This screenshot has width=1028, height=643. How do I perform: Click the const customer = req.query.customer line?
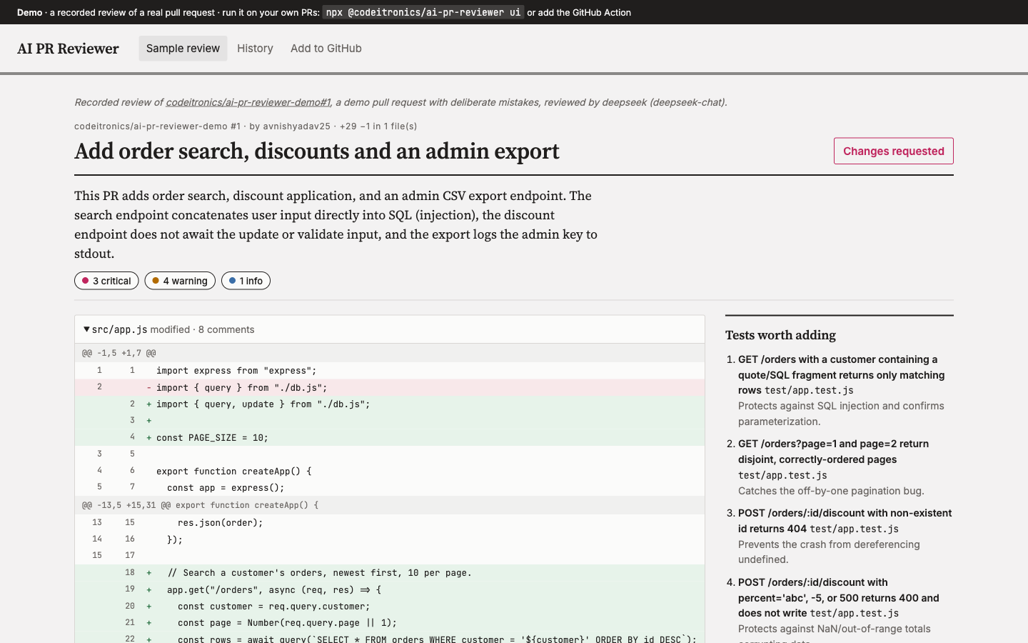tap(390, 606)
